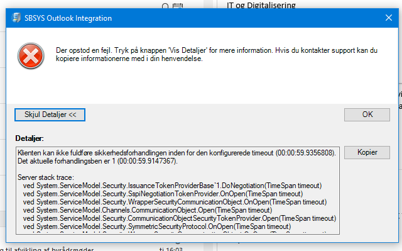Click the 'Der opstod en fejl' message text
Screen dimensions: 402x251
(217, 54)
